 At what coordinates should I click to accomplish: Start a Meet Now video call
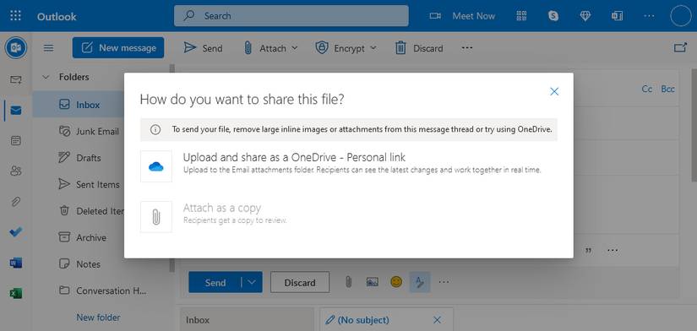coord(462,16)
